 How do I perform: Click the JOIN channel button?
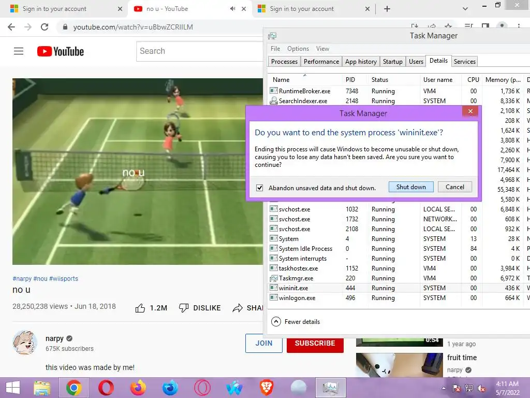tap(264, 343)
